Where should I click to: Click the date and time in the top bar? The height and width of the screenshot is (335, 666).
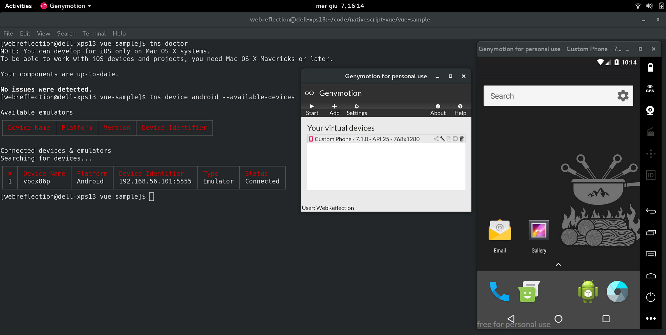click(x=340, y=6)
